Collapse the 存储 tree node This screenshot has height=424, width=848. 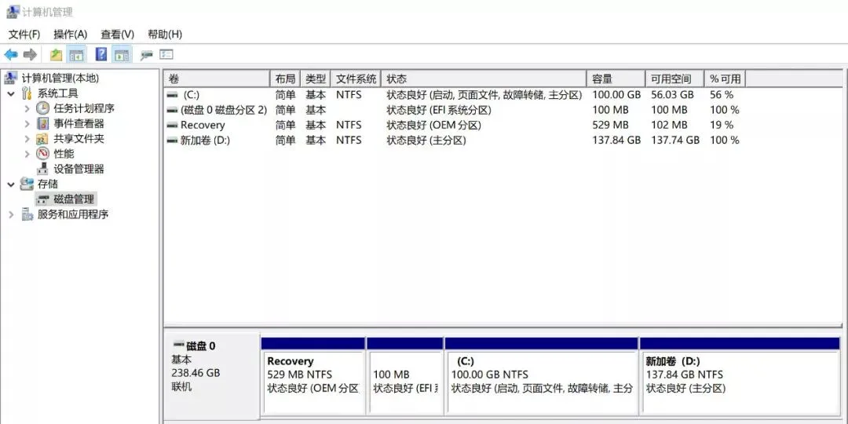pos(11,185)
